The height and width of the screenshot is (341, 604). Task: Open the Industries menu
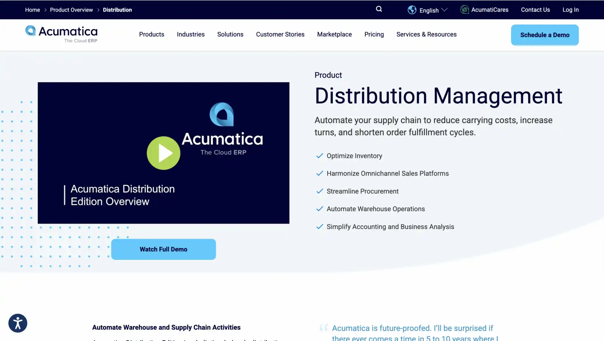(x=191, y=34)
